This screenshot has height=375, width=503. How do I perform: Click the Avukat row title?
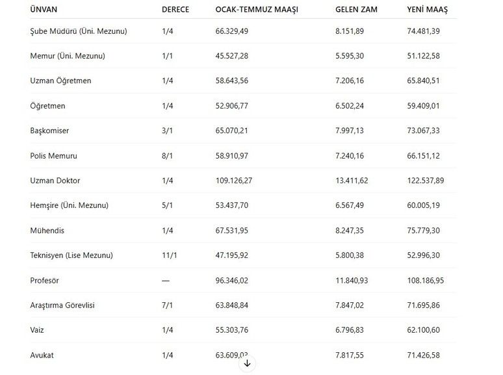42,355
